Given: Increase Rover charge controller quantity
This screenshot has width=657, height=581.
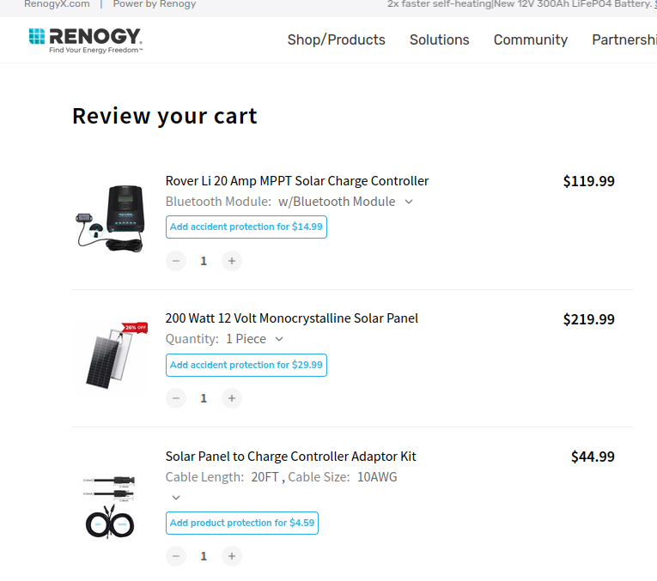Looking at the screenshot, I should point(231,261).
